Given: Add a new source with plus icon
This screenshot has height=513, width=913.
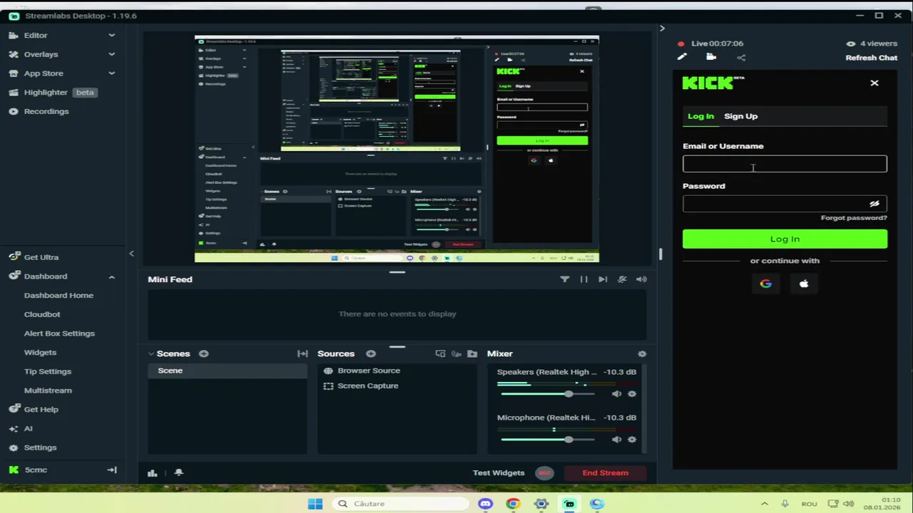Looking at the screenshot, I should pos(371,353).
